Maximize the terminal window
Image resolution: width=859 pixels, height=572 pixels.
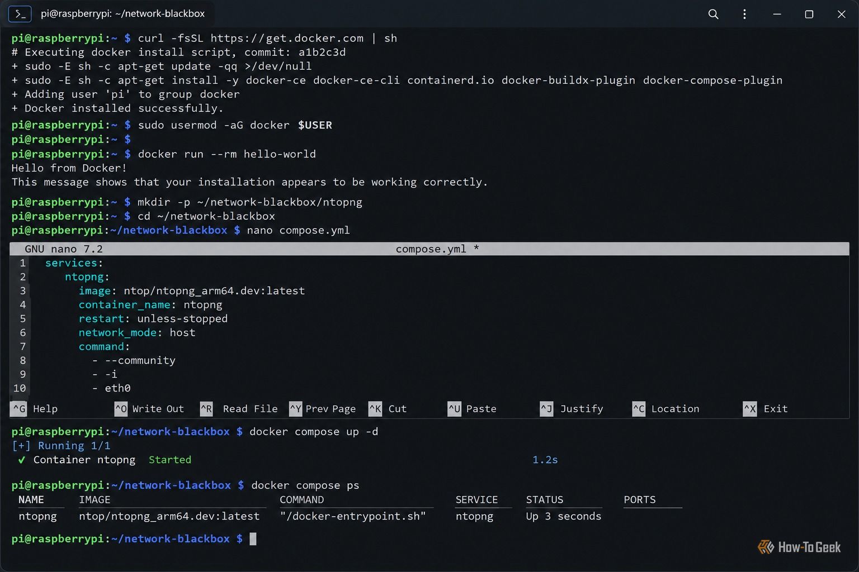pyautogui.click(x=809, y=14)
